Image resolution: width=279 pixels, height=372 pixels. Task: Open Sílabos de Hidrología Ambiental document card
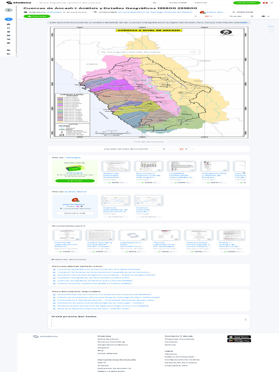pyautogui.click(x=116, y=172)
